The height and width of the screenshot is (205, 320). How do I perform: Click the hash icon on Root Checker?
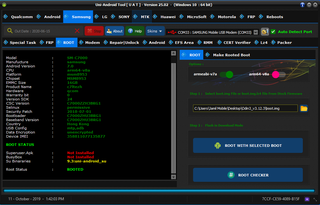point(231,175)
